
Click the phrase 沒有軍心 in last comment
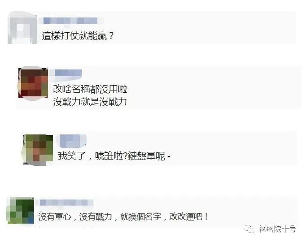55,216
